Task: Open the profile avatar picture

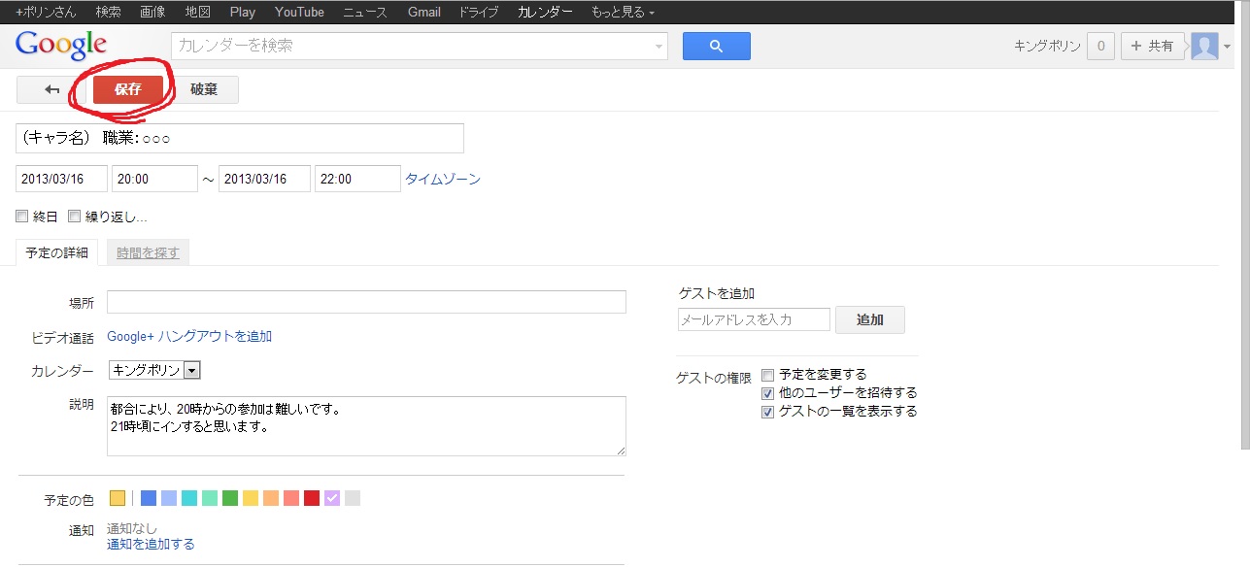Action: click(1204, 46)
